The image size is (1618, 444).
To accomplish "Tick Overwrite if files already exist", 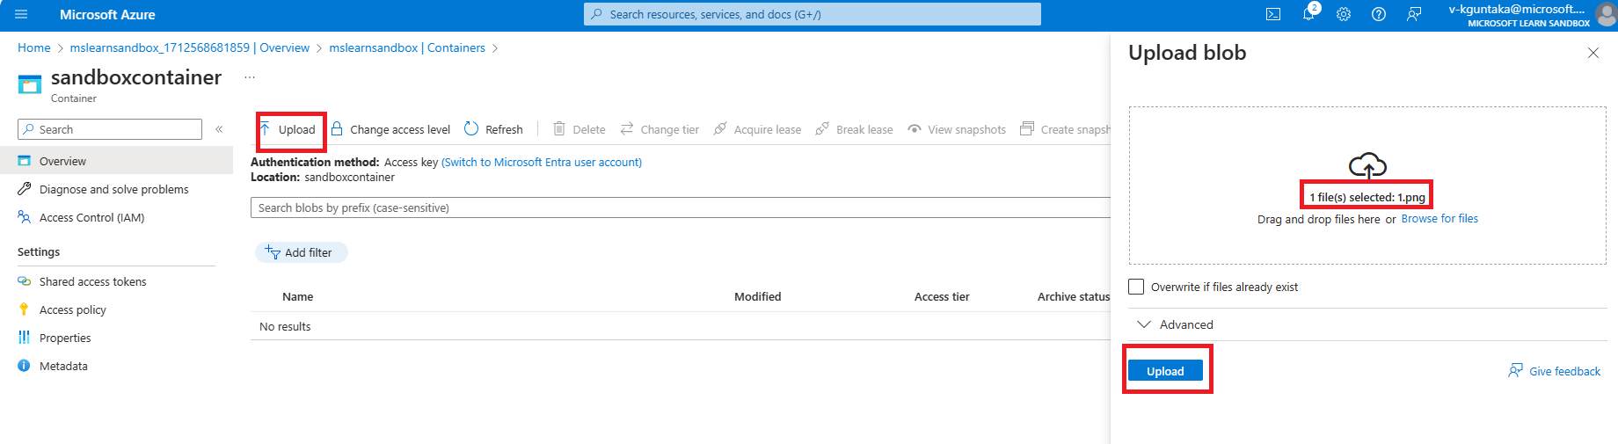I will (1136, 287).
